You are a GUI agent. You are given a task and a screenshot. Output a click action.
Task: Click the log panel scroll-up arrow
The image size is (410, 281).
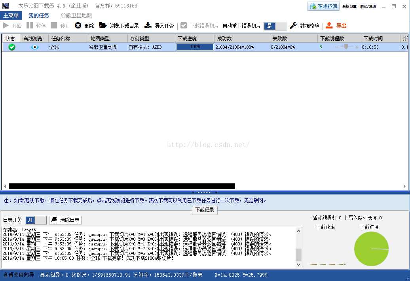coord(299,231)
